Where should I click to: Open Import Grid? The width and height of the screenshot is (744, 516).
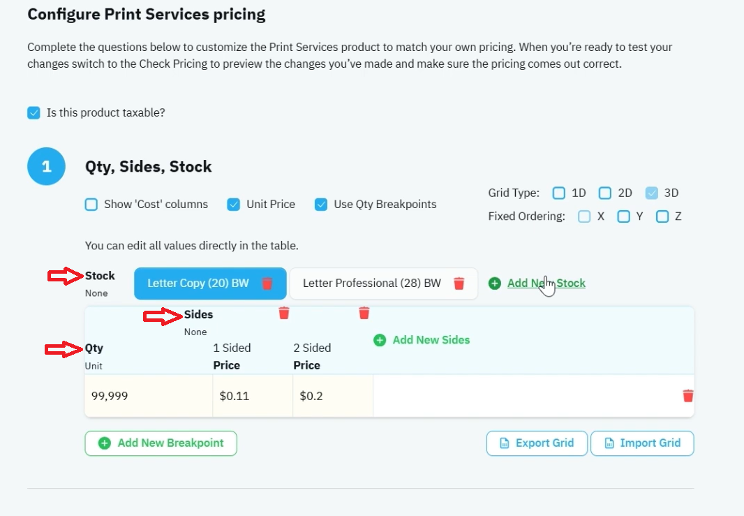click(642, 443)
